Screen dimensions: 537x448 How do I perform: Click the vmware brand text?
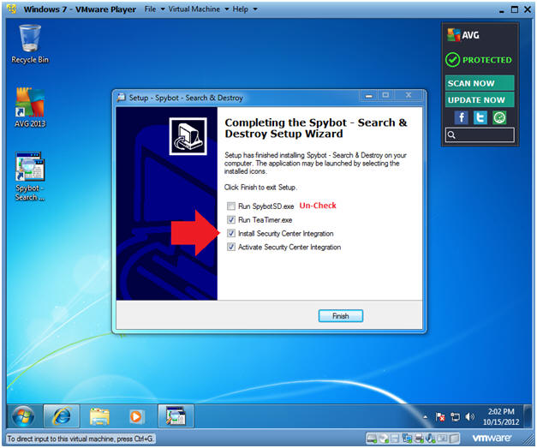492,438
